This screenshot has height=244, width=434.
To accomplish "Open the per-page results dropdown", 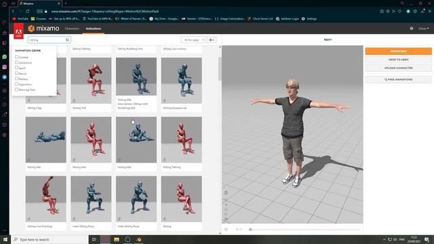I will pos(193,40).
